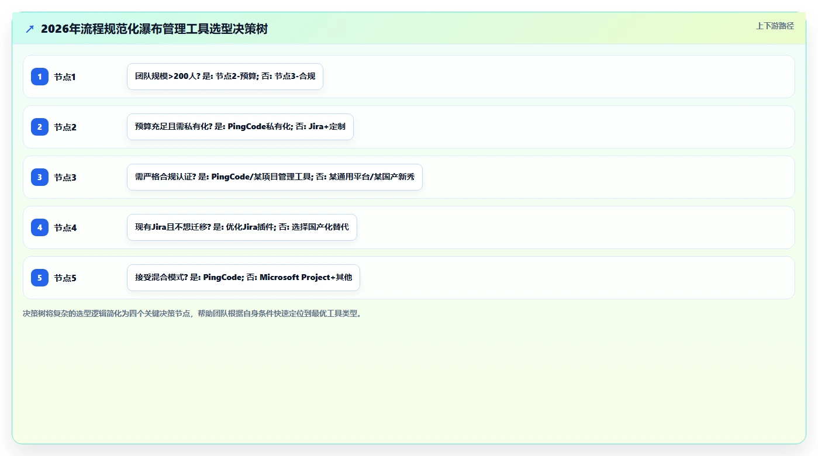
Task: Select number badge 5
Action: click(40, 278)
